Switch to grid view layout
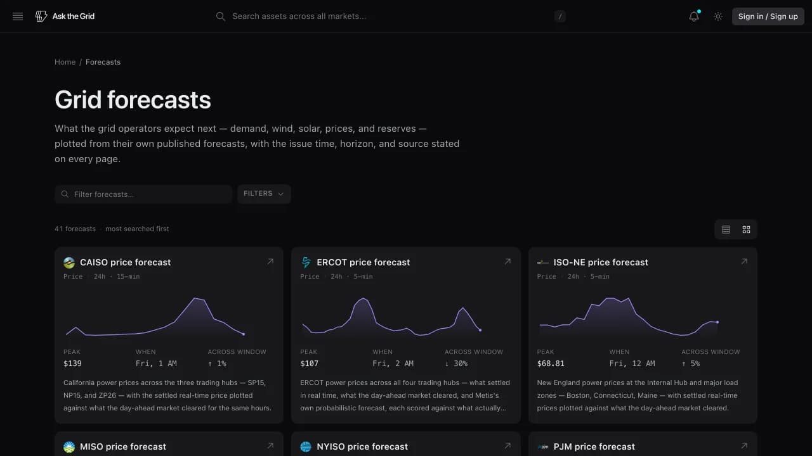Screen dimensions: 812x456 [746, 229]
